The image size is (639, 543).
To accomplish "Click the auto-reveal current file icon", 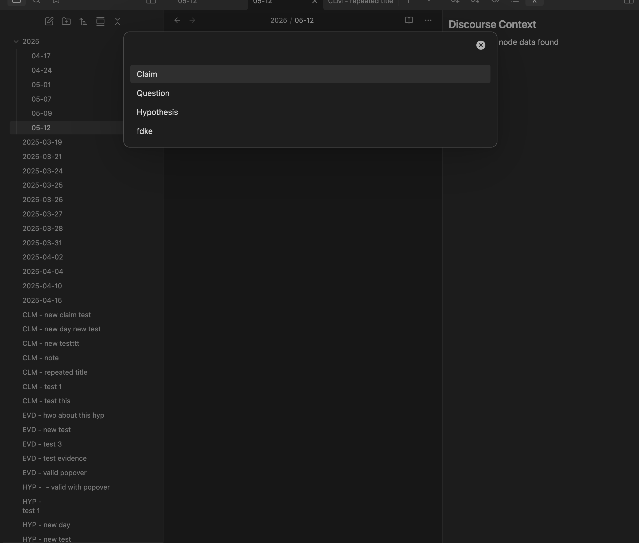I will (x=100, y=21).
